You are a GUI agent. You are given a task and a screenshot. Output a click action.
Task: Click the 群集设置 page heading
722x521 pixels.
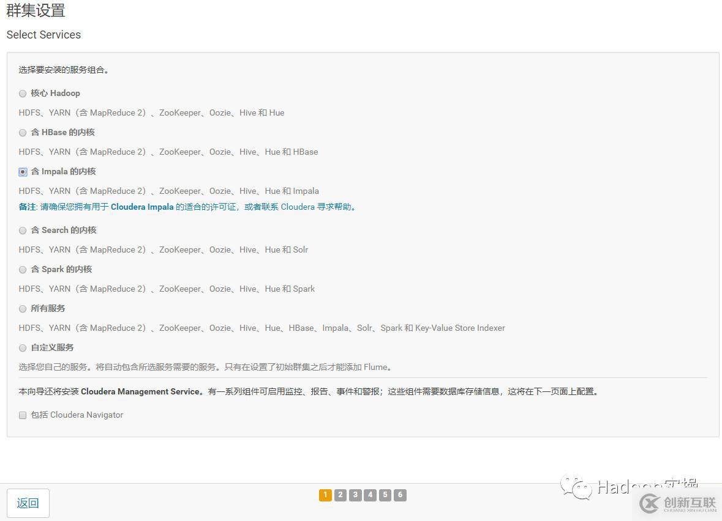tap(36, 10)
